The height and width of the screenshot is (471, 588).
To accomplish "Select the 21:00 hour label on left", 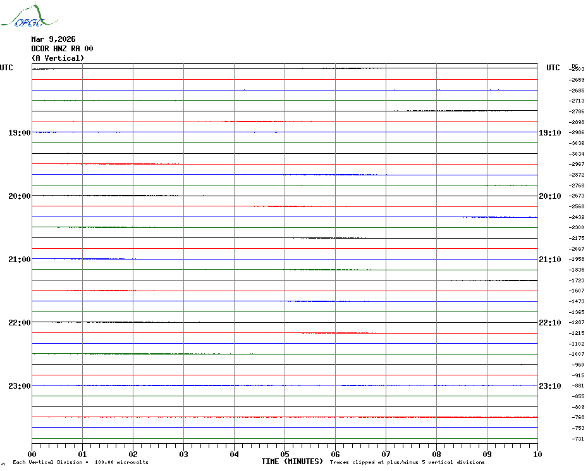I will coord(19,260).
